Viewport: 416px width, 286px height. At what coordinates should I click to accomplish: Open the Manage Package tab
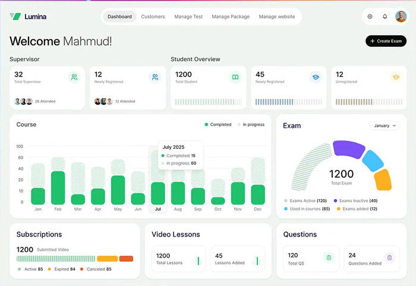coord(231,17)
